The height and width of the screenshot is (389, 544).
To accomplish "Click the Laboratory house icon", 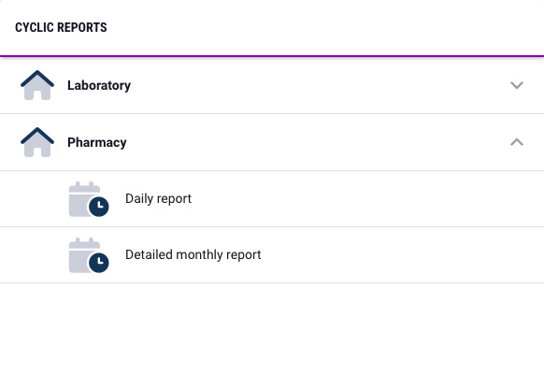I will click(x=37, y=85).
